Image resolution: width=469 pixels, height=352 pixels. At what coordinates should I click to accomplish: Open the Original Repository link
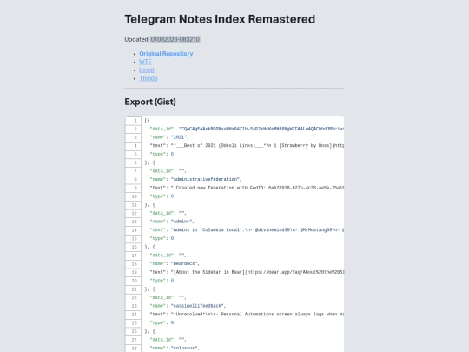[166, 54]
